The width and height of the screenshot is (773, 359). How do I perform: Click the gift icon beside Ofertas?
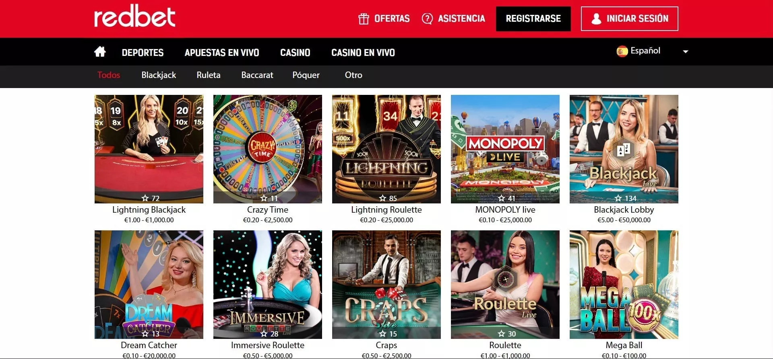[x=364, y=18]
